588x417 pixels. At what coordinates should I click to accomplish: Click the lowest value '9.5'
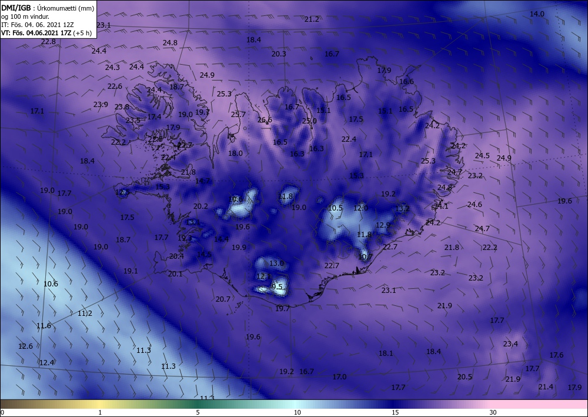click(277, 287)
